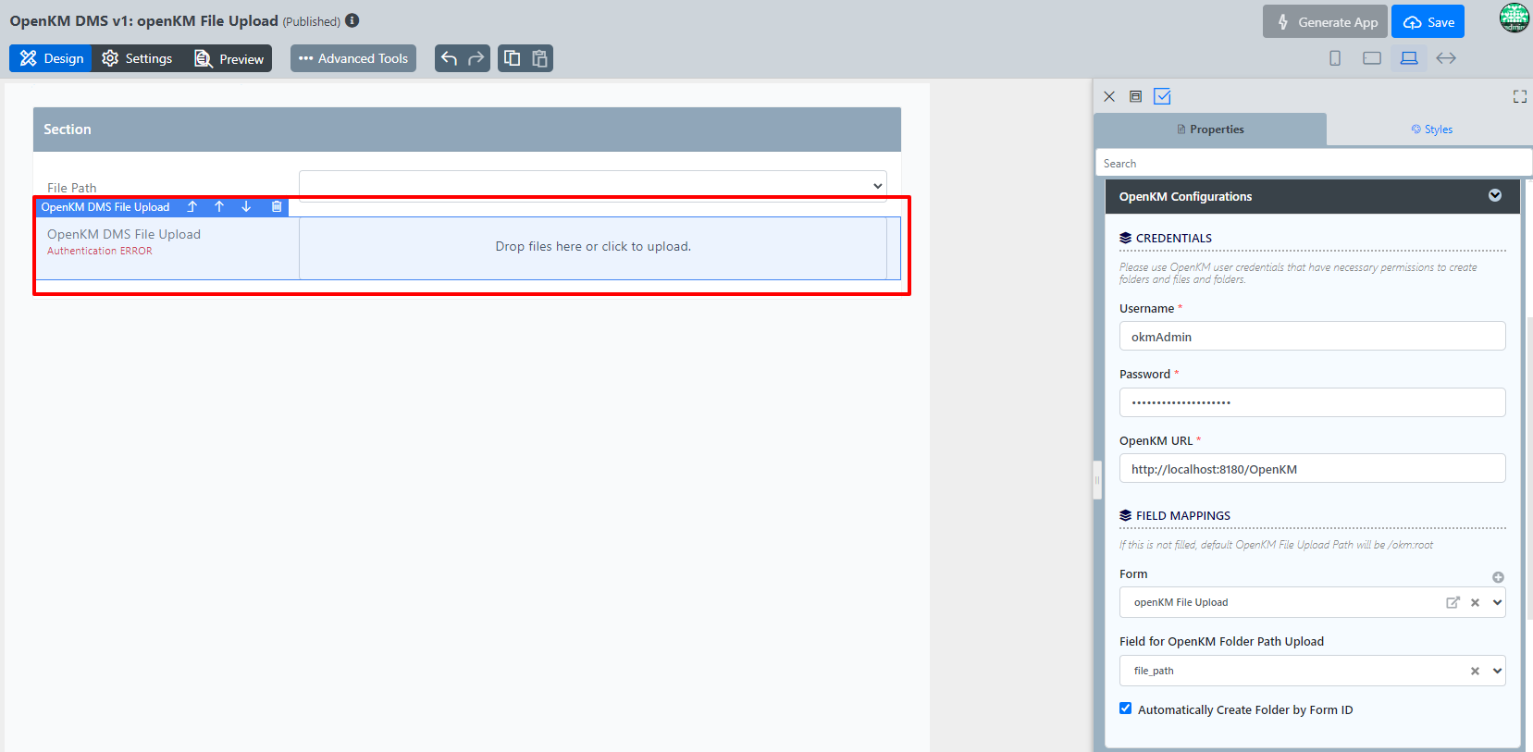
Task: Switch to the Preview tab
Action: pos(229,58)
